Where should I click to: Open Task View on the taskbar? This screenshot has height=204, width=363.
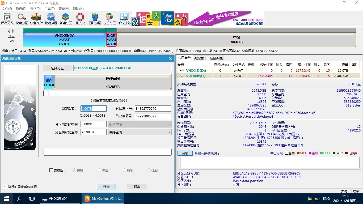click(x=32, y=198)
